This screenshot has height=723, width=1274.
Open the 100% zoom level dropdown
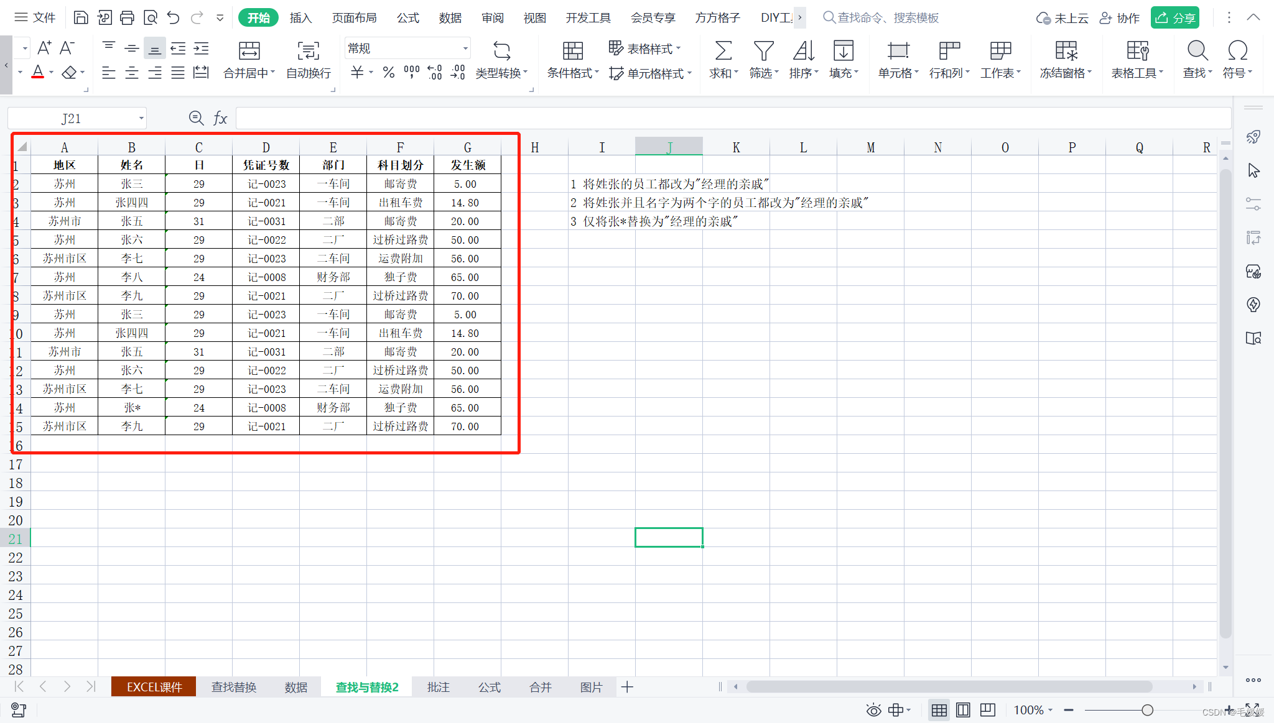[1033, 710]
